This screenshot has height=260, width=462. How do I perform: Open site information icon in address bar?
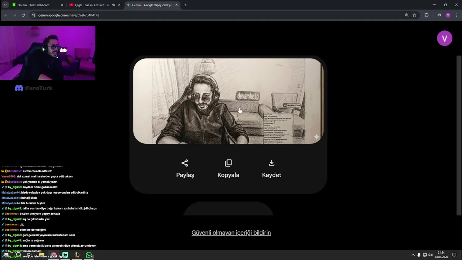tap(34, 15)
